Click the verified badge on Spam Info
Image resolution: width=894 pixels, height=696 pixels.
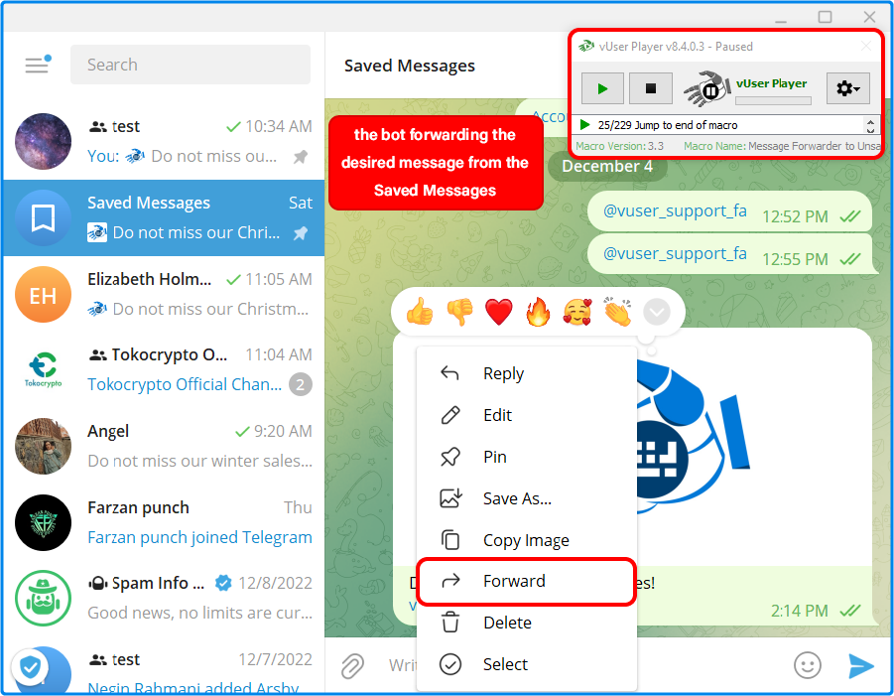click(x=223, y=583)
